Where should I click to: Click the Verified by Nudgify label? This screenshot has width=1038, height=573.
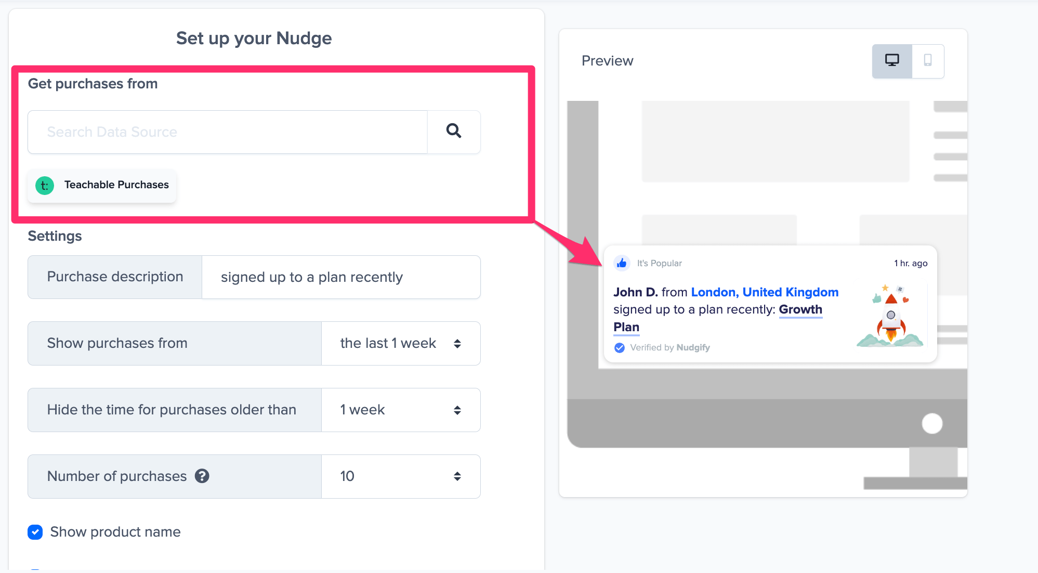tap(669, 347)
